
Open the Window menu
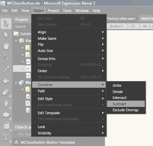82,11
